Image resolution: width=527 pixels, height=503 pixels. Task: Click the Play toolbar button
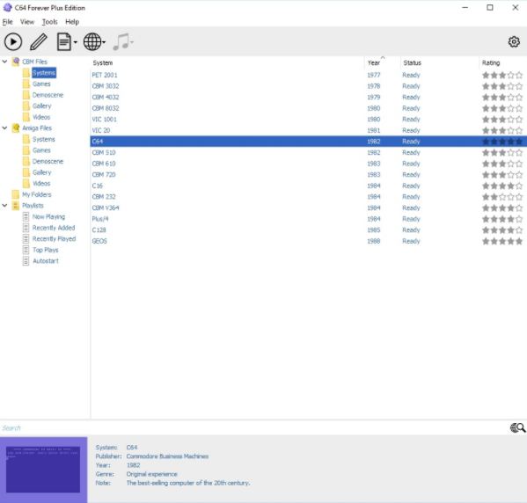pos(13,42)
